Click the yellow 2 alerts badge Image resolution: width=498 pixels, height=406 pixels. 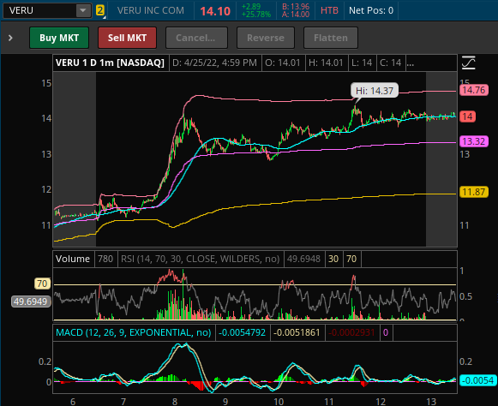click(x=100, y=10)
